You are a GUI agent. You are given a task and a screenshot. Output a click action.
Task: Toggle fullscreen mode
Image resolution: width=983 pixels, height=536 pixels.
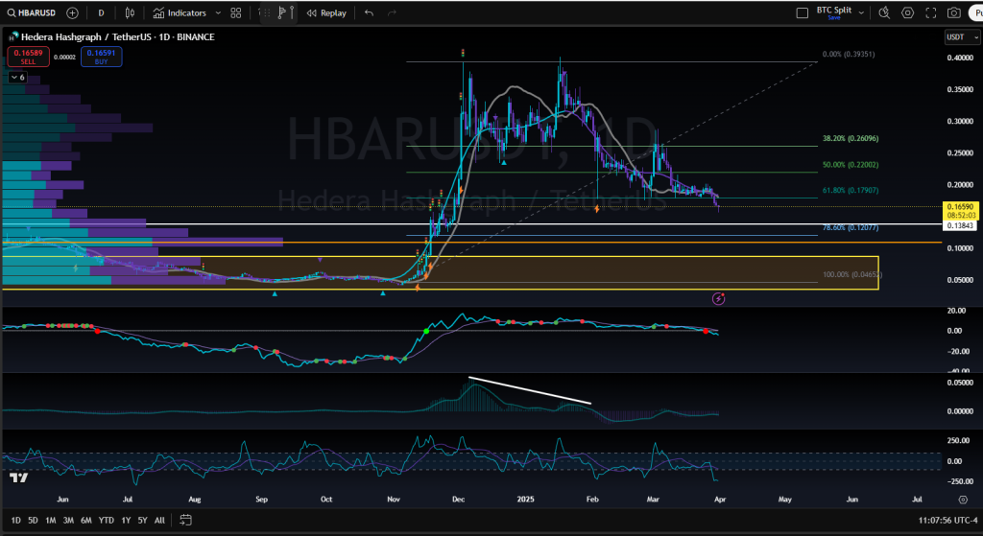[x=931, y=12]
